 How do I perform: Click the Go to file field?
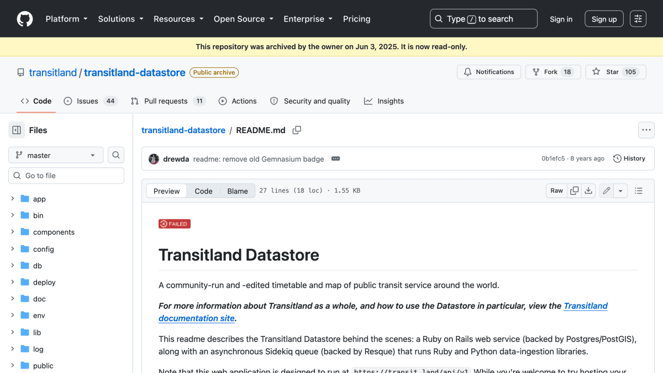click(x=66, y=176)
